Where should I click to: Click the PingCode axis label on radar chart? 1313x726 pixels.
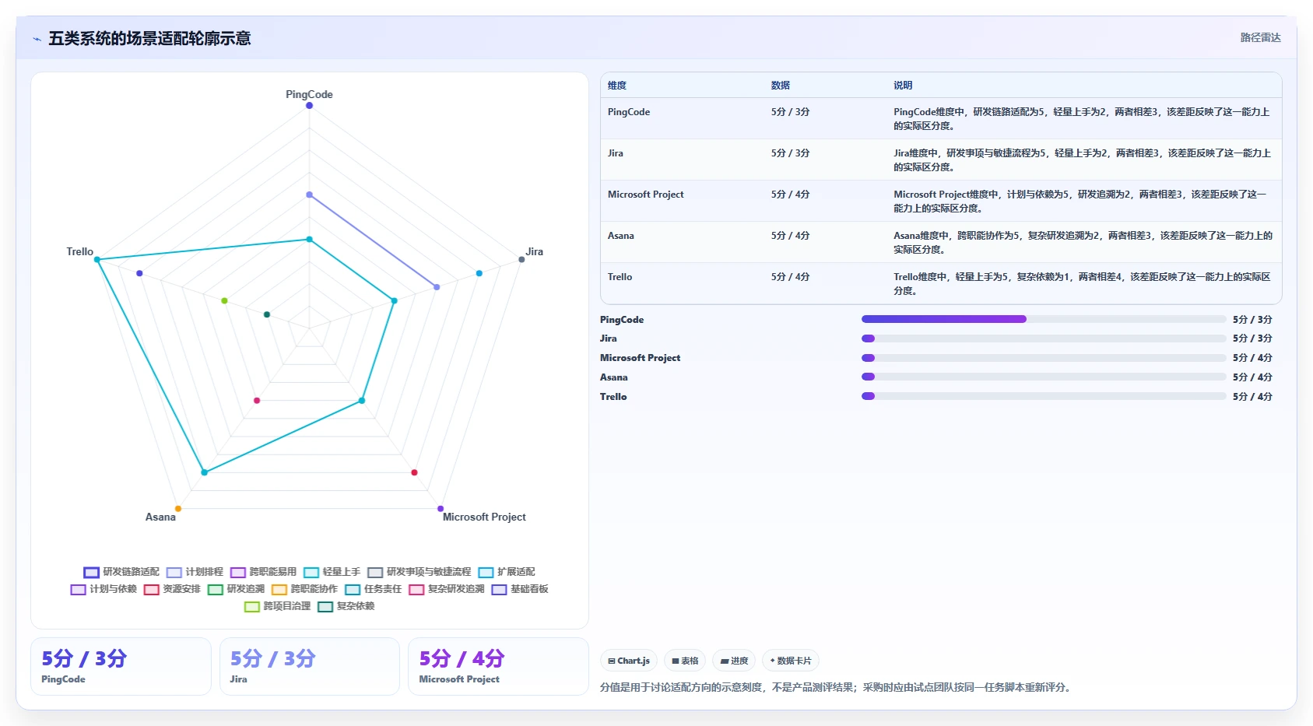click(x=309, y=94)
